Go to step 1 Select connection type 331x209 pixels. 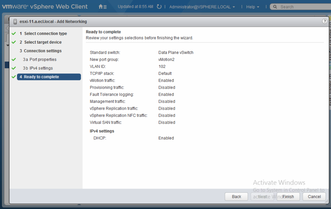coord(45,34)
